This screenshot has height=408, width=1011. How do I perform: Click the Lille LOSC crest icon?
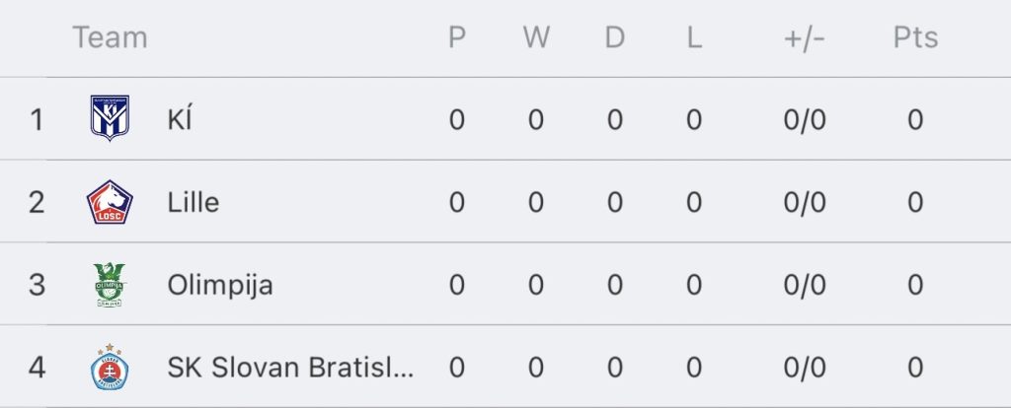pyautogui.click(x=110, y=202)
